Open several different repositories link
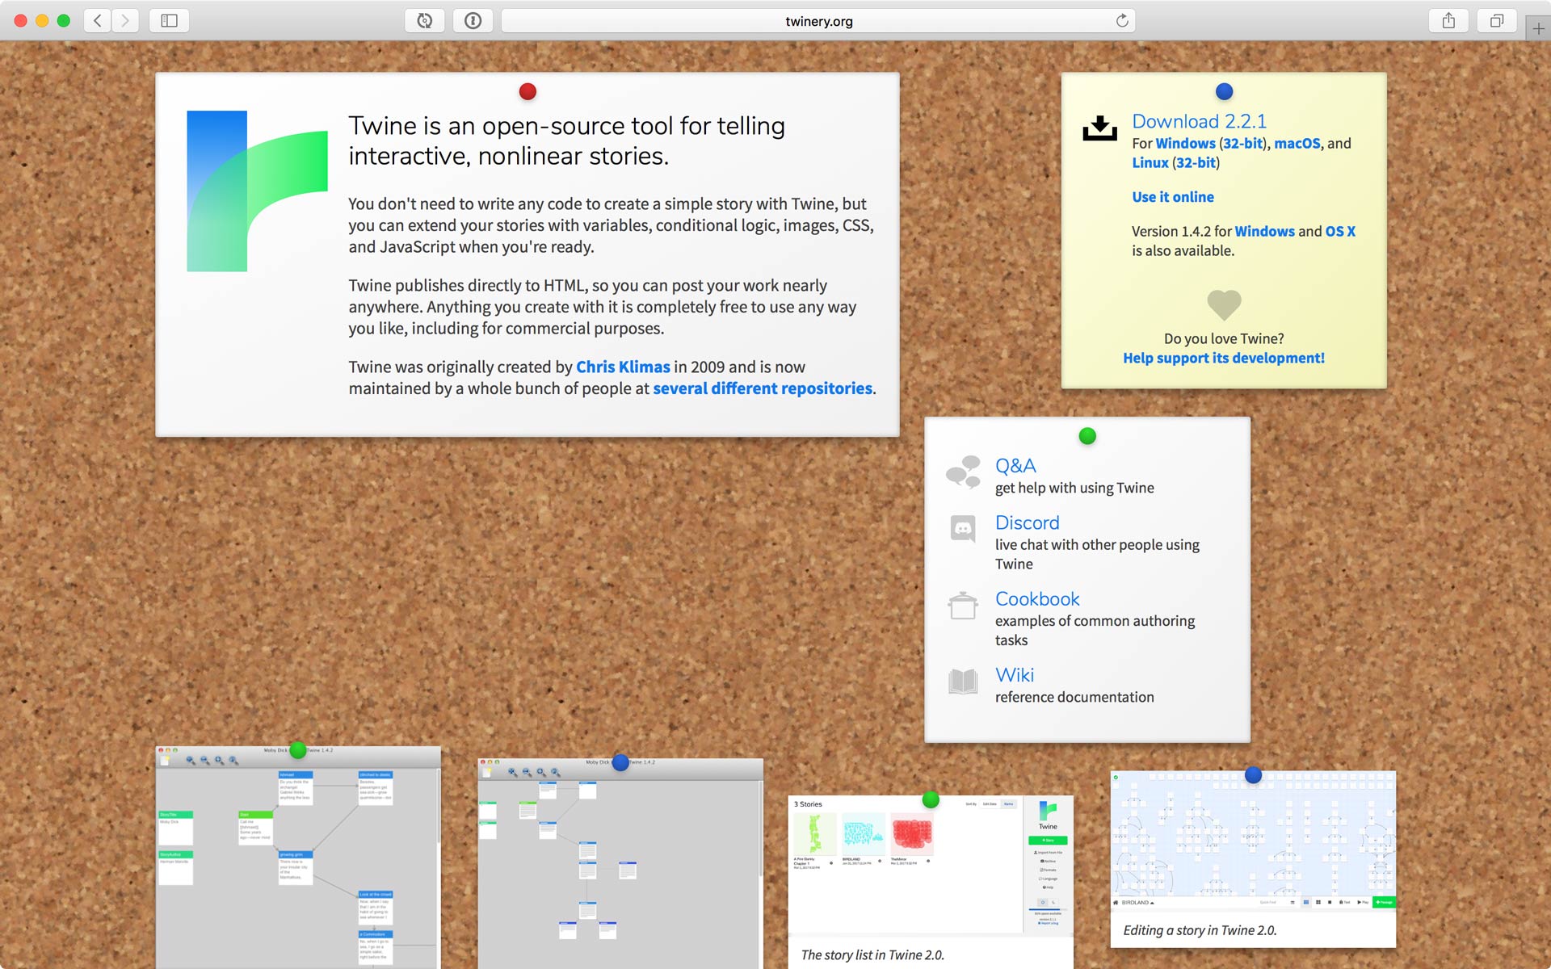 [x=763, y=388]
